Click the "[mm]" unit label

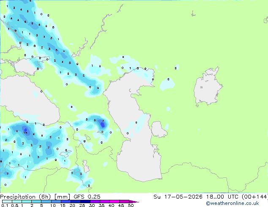pyautogui.click(x=62, y=197)
